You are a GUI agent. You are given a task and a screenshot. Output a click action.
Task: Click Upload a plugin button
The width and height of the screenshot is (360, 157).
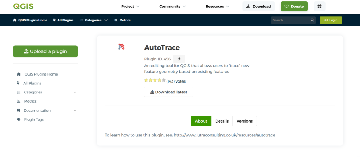45,51
